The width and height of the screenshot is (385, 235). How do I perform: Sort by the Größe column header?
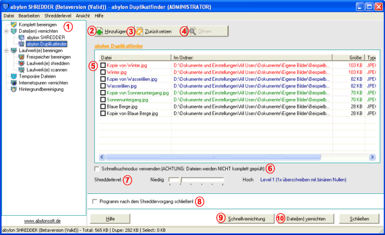[x=348, y=58]
